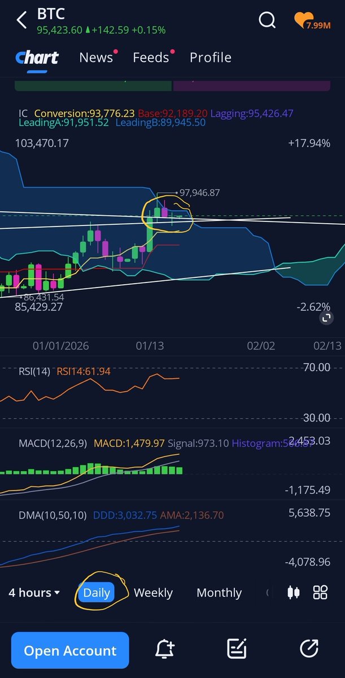Tap the share arrow circle icon
The width and height of the screenshot is (345, 678).
309,649
